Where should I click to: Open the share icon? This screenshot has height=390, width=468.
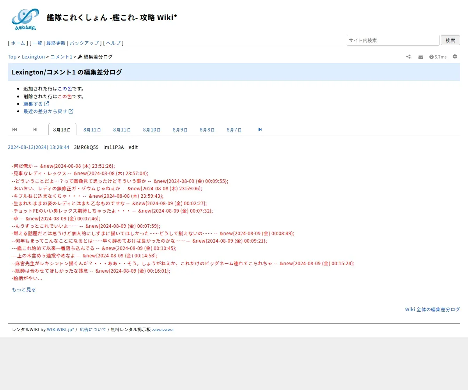(408, 57)
